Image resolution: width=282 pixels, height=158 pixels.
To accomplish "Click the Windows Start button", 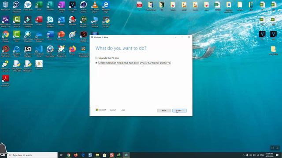I will 3,155.
